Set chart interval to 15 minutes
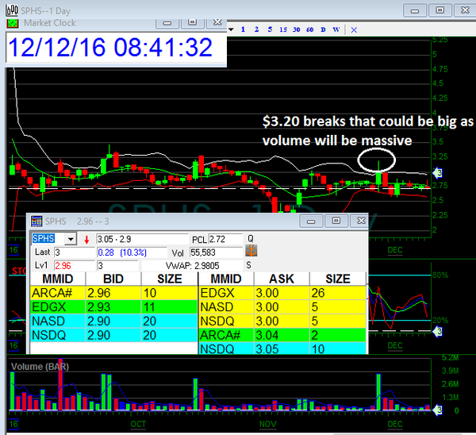 (282, 29)
